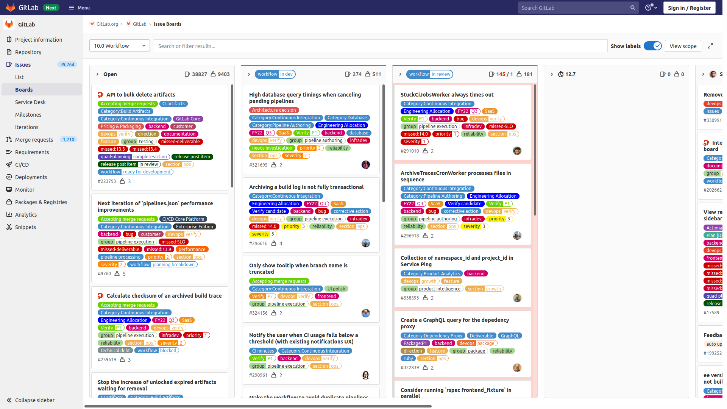The width and height of the screenshot is (727, 409).
Task: Click the GitLab fox logo in top bar
Action: [11, 8]
